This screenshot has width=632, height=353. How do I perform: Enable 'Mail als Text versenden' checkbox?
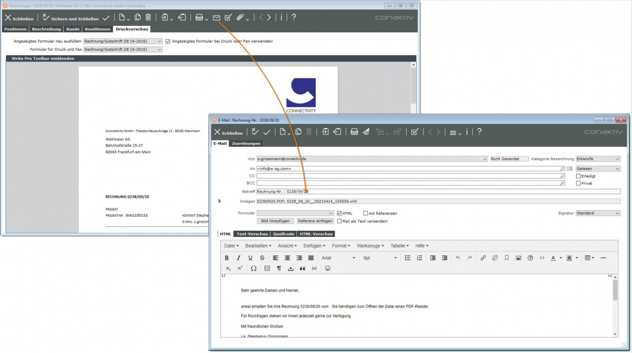339,221
